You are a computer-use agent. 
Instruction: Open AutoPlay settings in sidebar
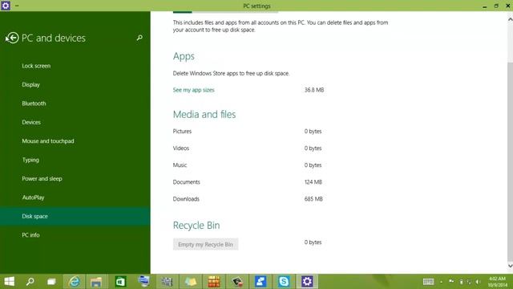pyautogui.click(x=33, y=197)
